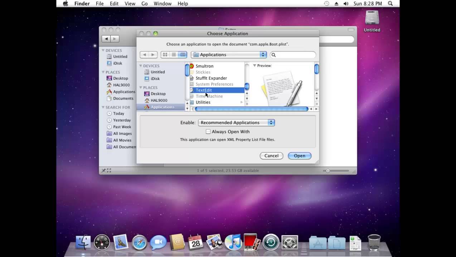The image size is (456, 257).
Task: Open Photo Booth in the Dock
Action: click(252, 242)
